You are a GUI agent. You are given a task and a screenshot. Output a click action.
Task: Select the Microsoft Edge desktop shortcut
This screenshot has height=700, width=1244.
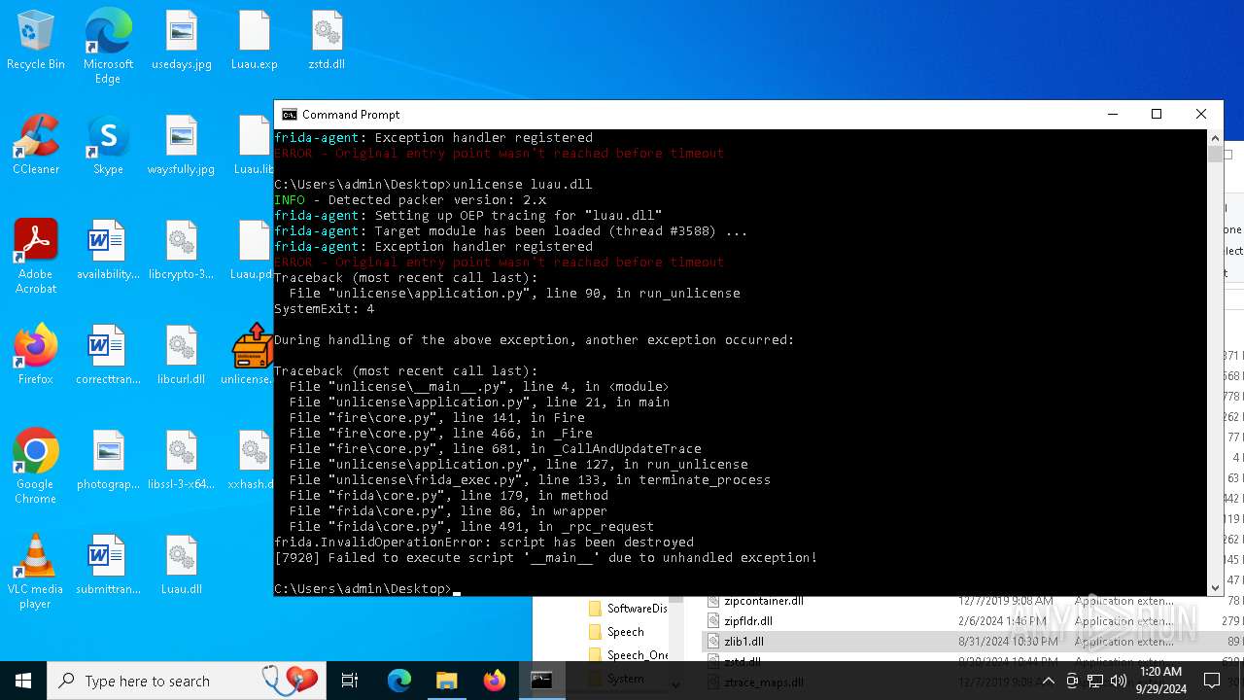tap(108, 47)
